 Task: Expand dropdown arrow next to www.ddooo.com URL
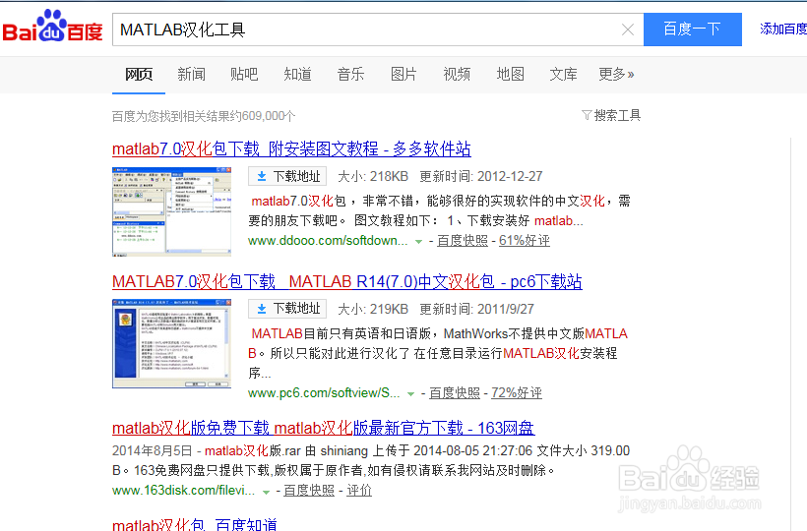(418, 241)
